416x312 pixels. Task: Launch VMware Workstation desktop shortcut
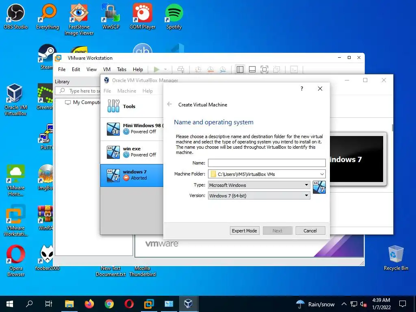coord(15,221)
